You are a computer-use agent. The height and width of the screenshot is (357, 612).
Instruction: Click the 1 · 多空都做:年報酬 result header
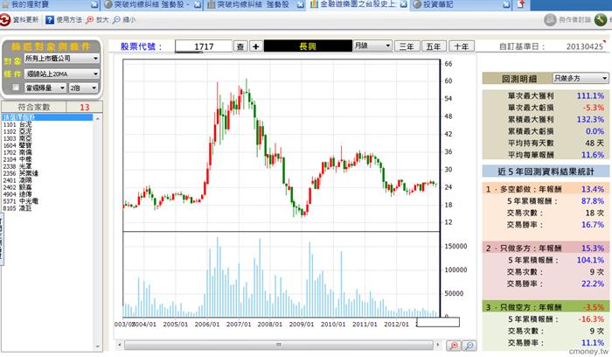pos(546,189)
